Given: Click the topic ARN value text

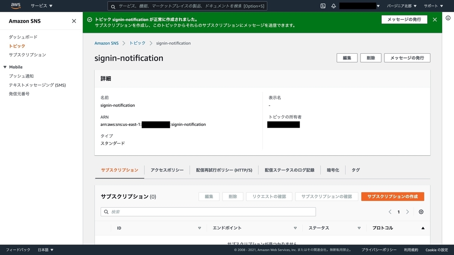Looking at the screenshot, I should pos(153,124).
